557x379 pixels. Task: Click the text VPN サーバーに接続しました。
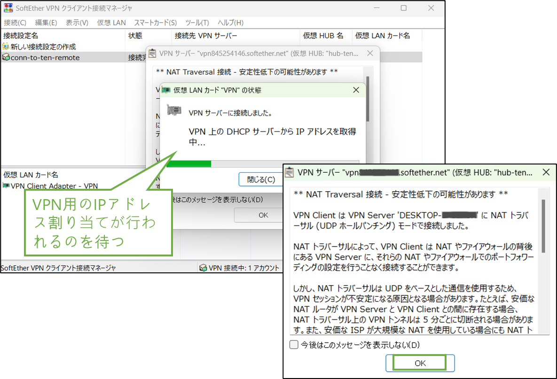pos(230,113)
